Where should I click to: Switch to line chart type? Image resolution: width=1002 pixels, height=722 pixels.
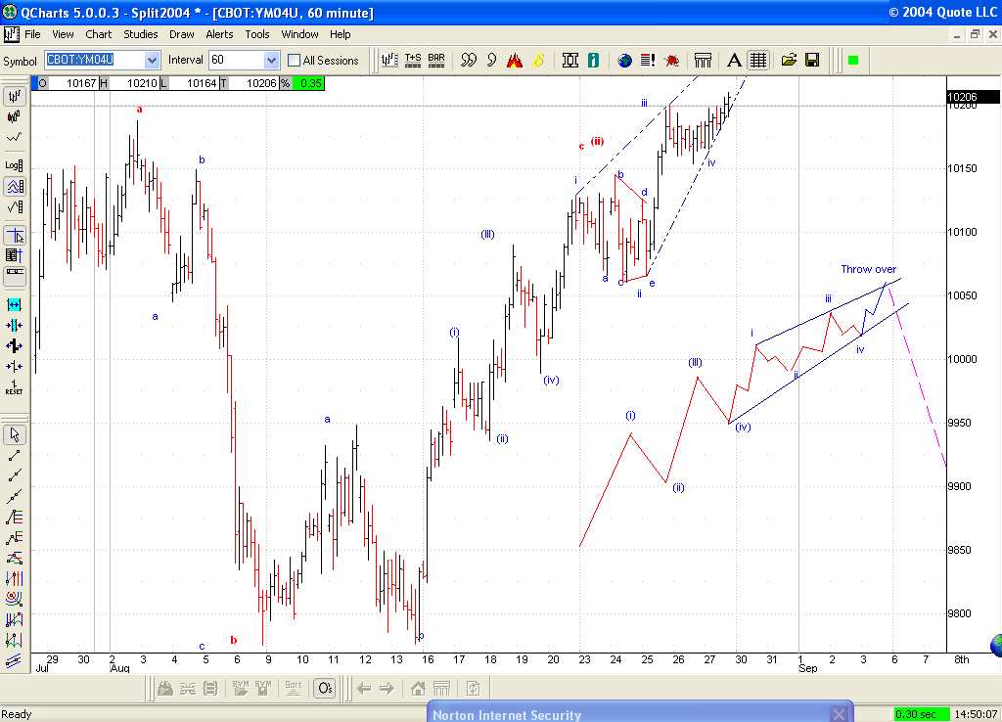click(14, 137)
